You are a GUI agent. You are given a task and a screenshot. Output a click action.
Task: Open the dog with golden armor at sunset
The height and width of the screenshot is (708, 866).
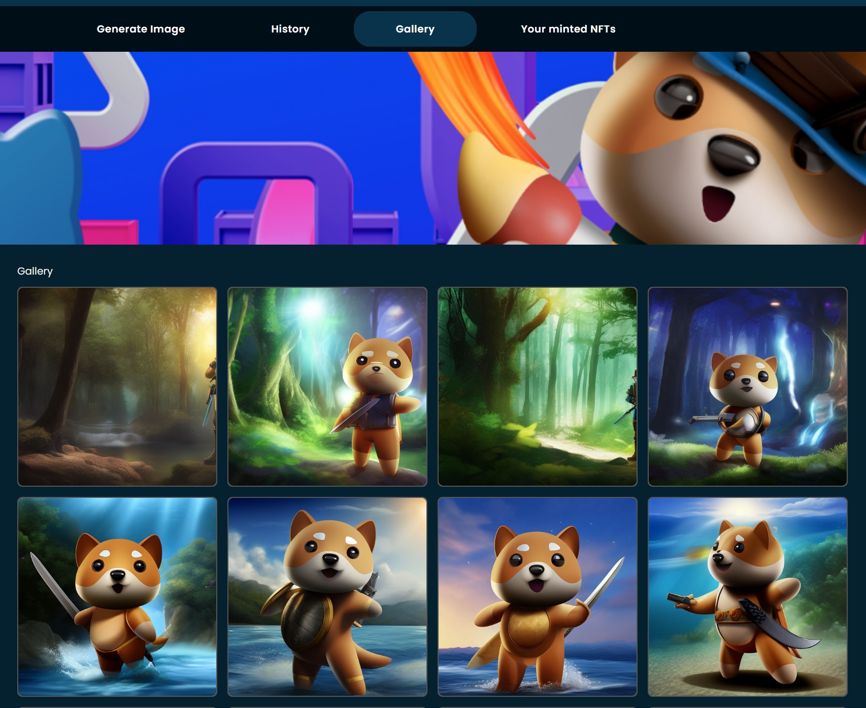(x=537, y=597)
